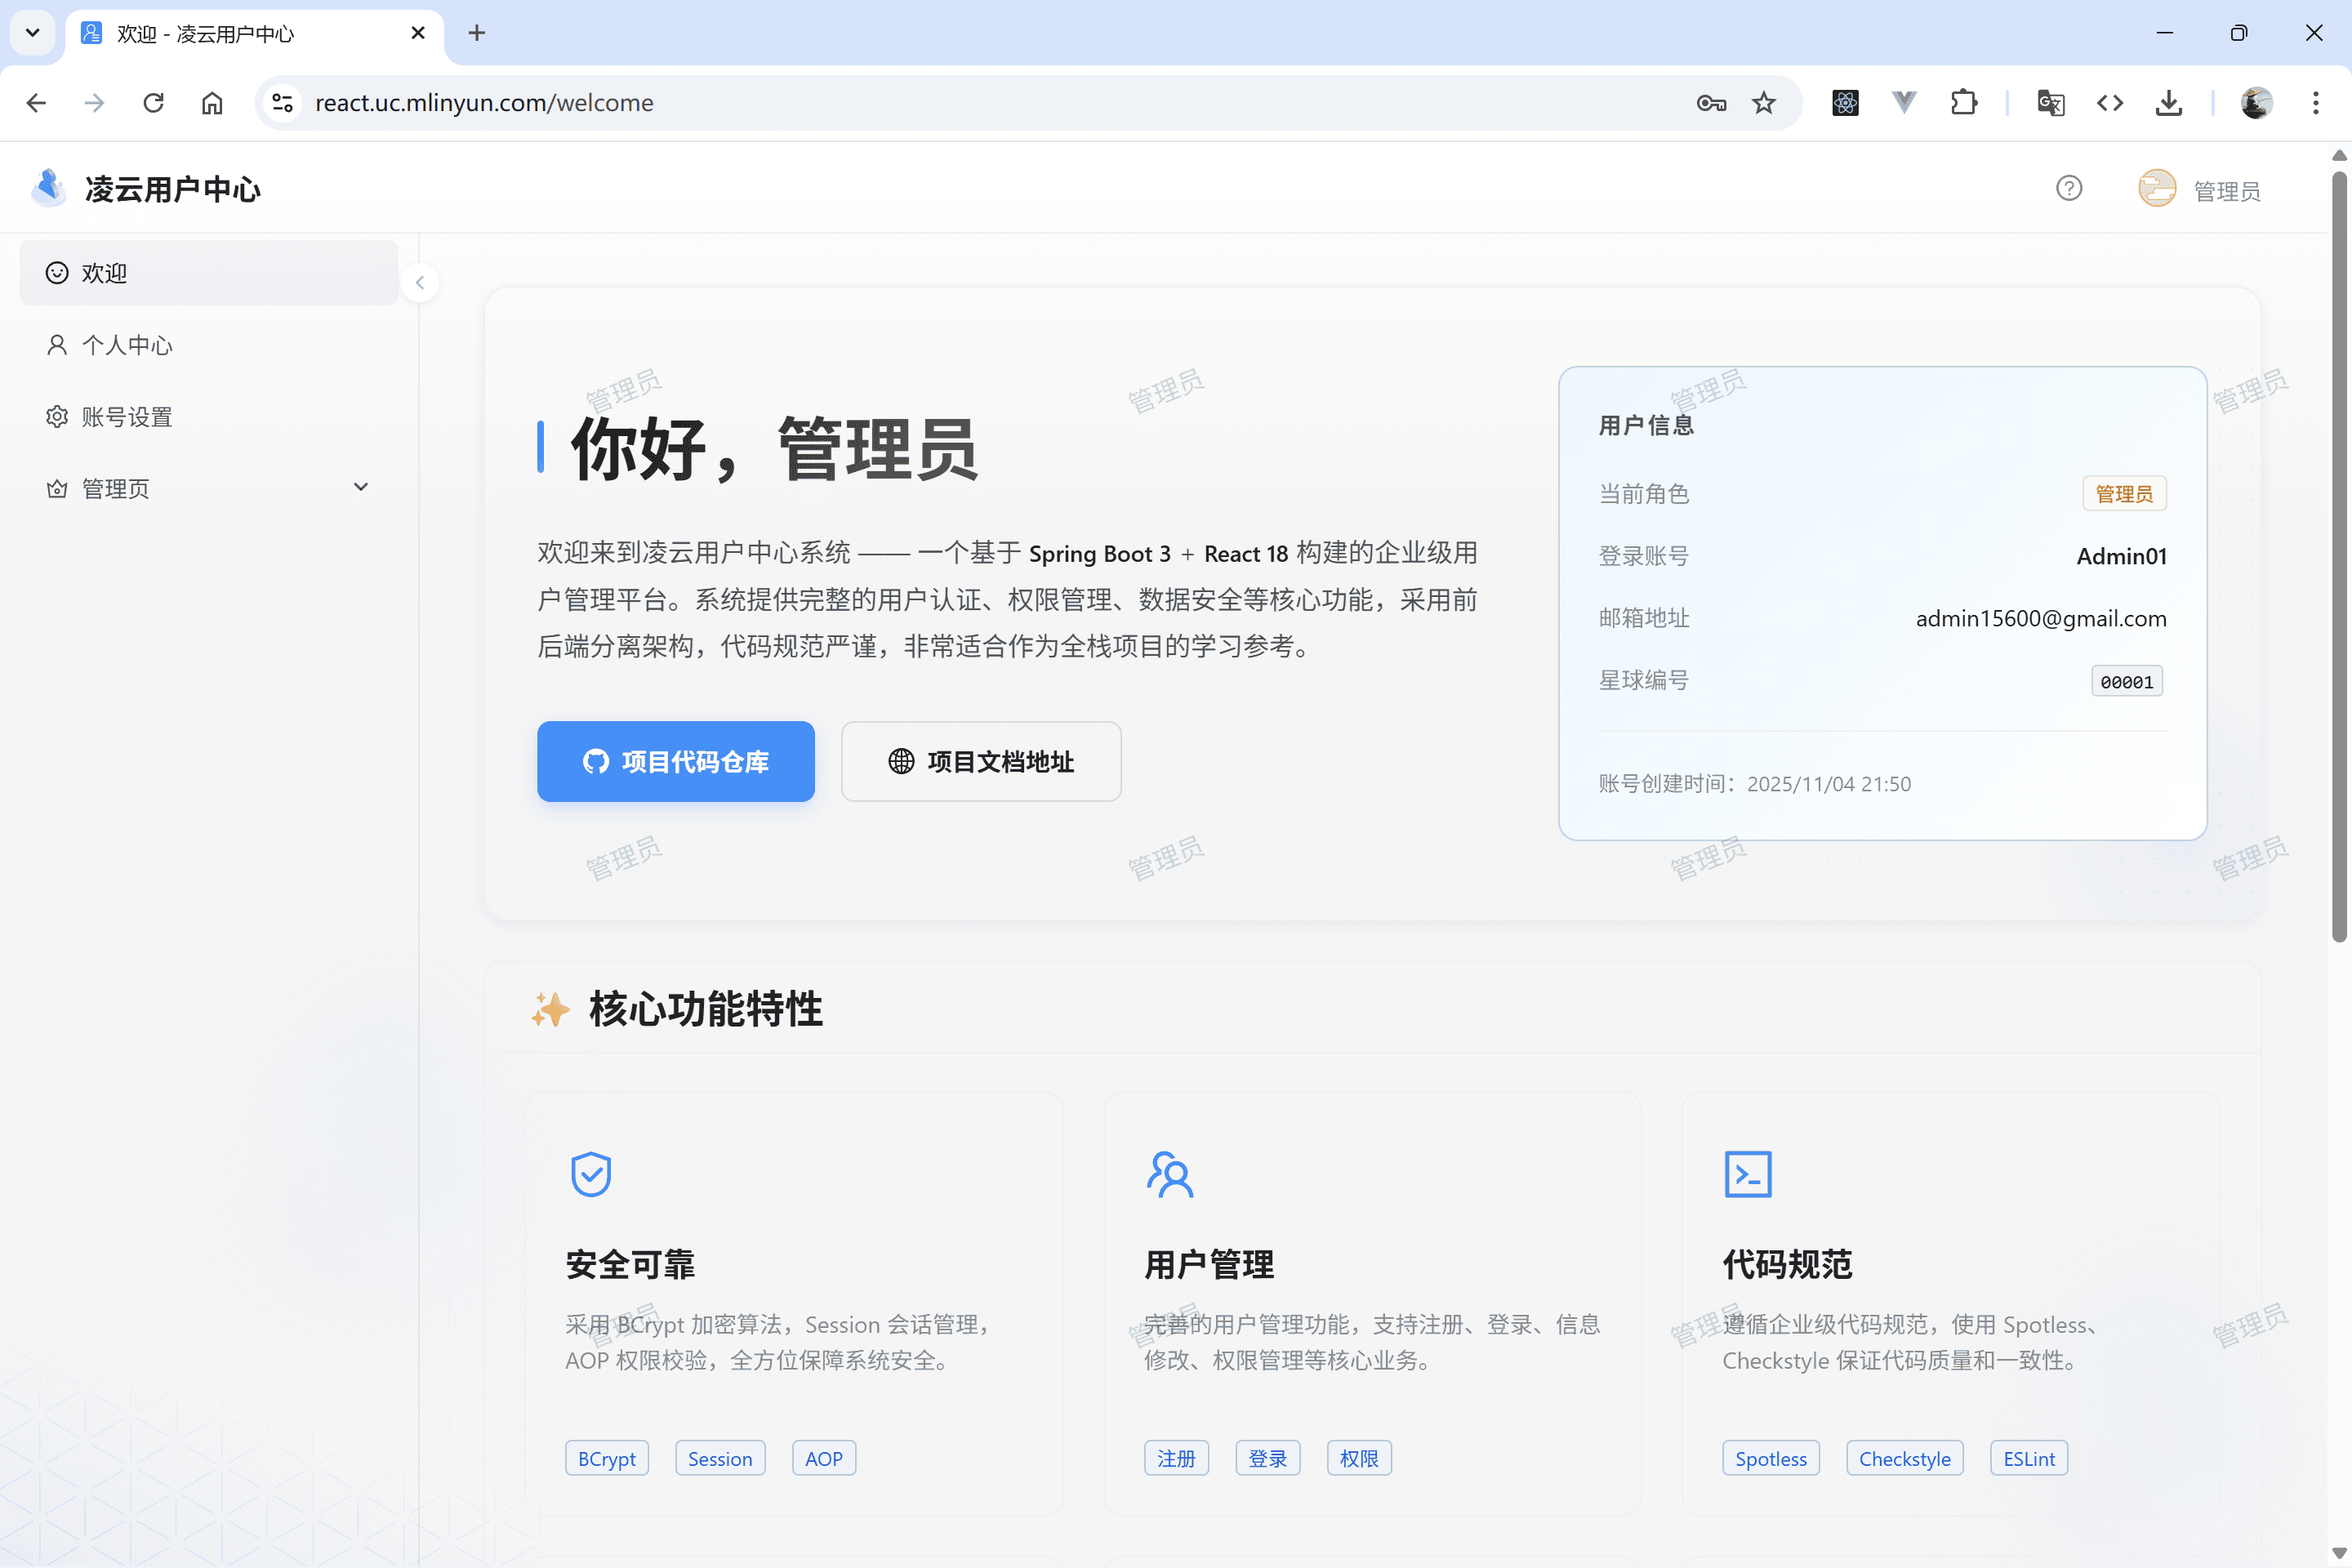This screenshot has width=2352, height=1568.
Task: Open the extensions puzzle menu
Action: tap(1964, 103)
